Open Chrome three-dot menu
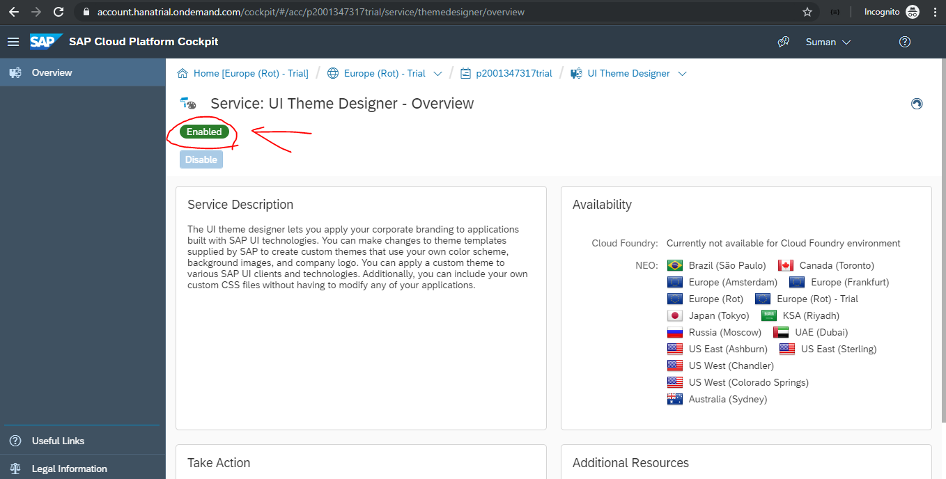This screenshot has width=946, height=479. point(935,12)
